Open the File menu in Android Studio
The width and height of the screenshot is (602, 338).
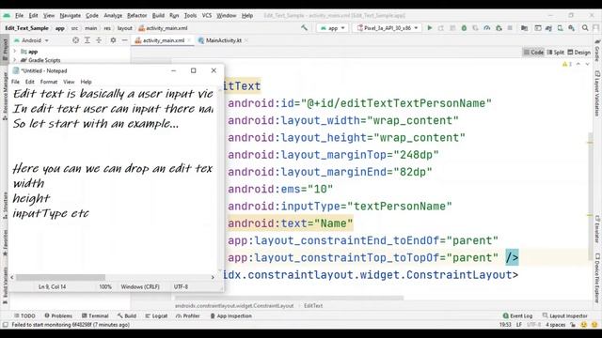[x=19, y=16]
